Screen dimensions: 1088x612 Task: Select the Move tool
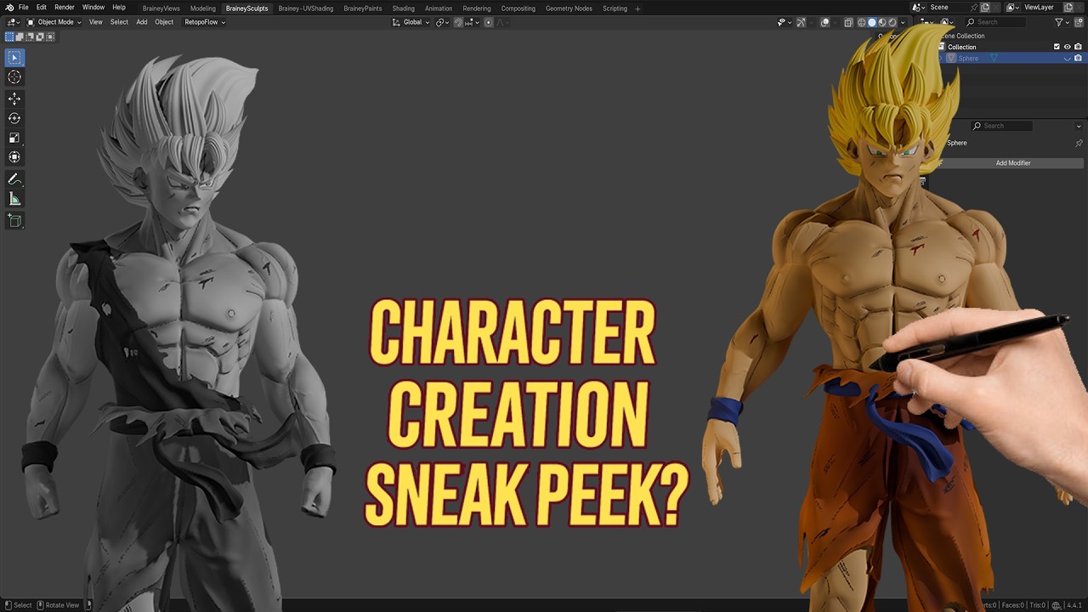click(x=14, y=99)
